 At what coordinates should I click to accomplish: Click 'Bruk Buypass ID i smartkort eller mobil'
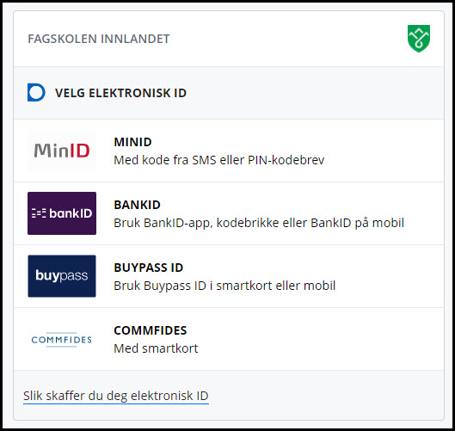click(x=224, y=286)
